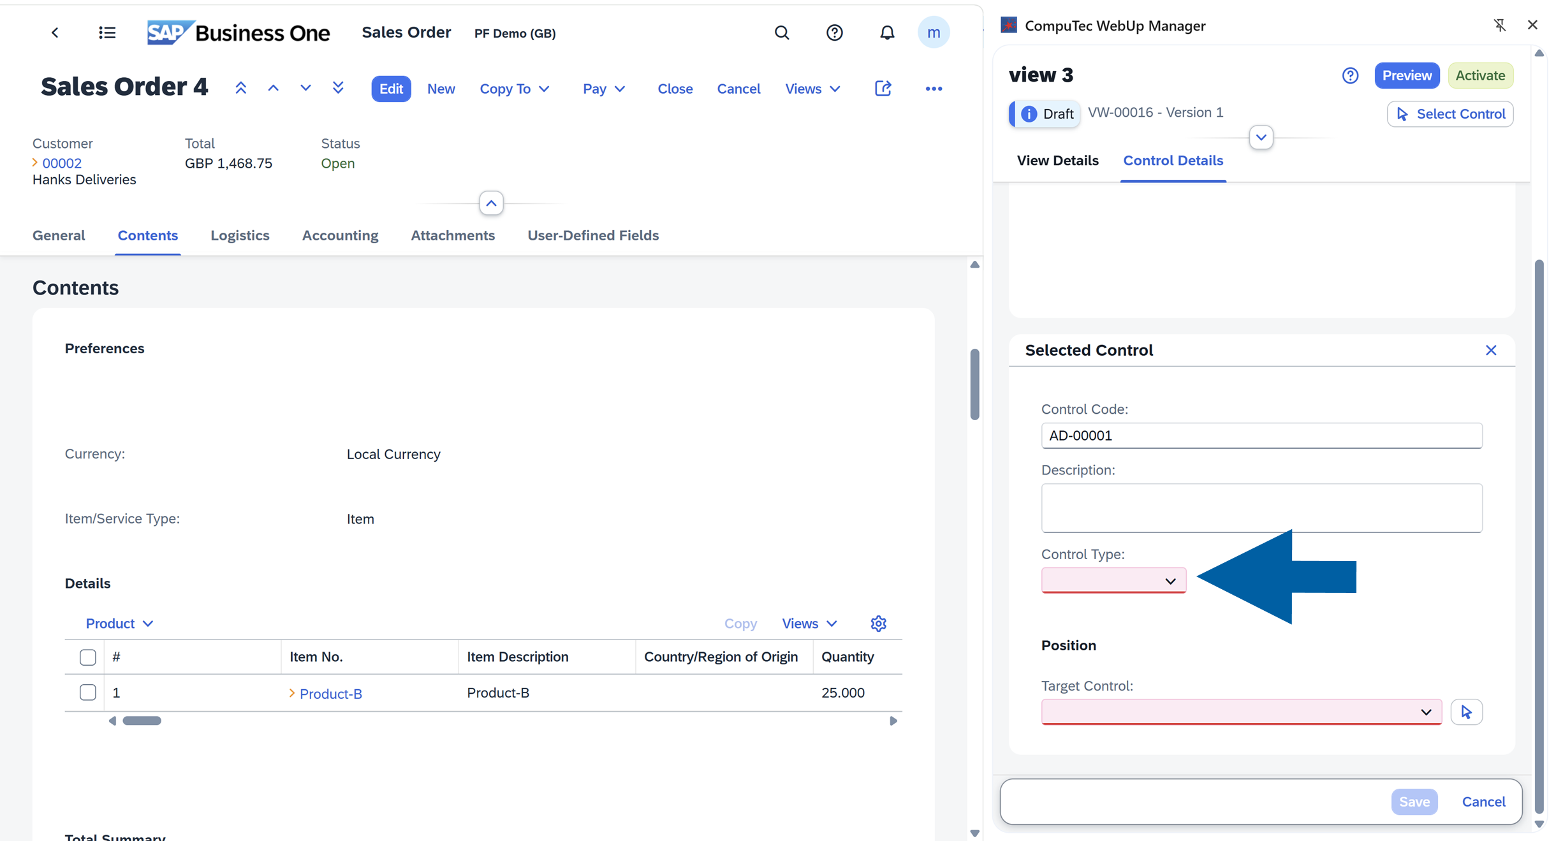1556x841 pixels.
Task: Tick the checkbox for row 1
Action: coord(88,692)
